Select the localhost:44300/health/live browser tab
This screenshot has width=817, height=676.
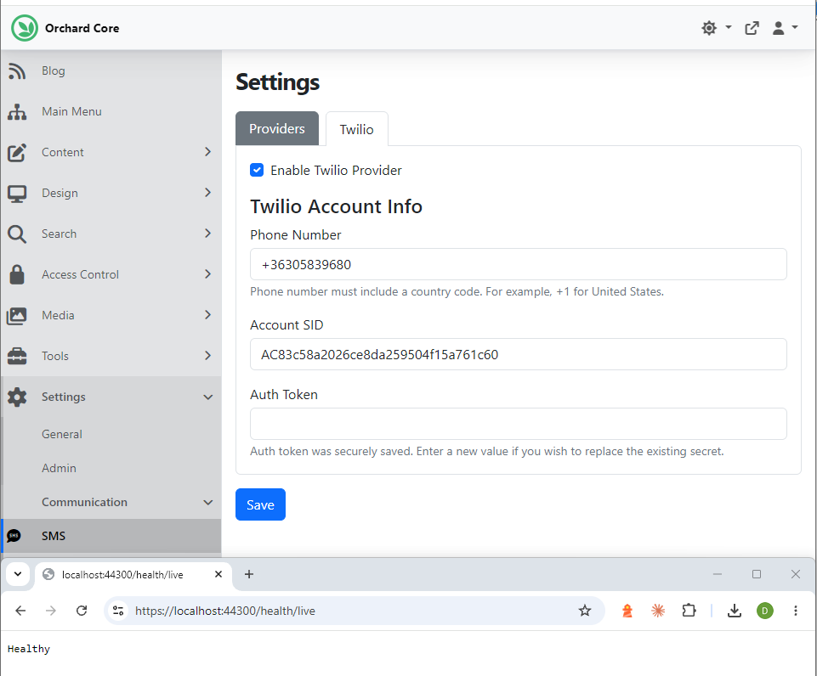(x=133, y=575)
